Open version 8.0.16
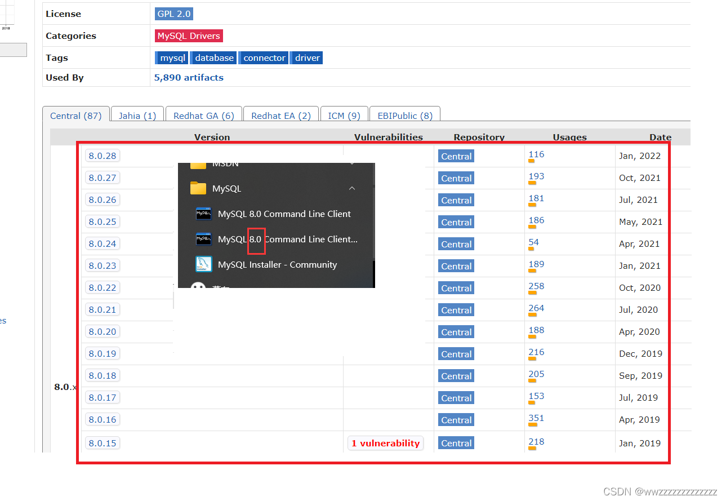Image resolution: width=726 pixels, height=501 pixels. 103,420
